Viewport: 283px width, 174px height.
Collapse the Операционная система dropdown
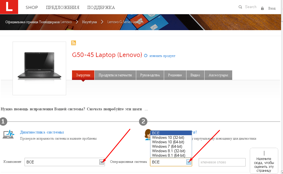189,162
